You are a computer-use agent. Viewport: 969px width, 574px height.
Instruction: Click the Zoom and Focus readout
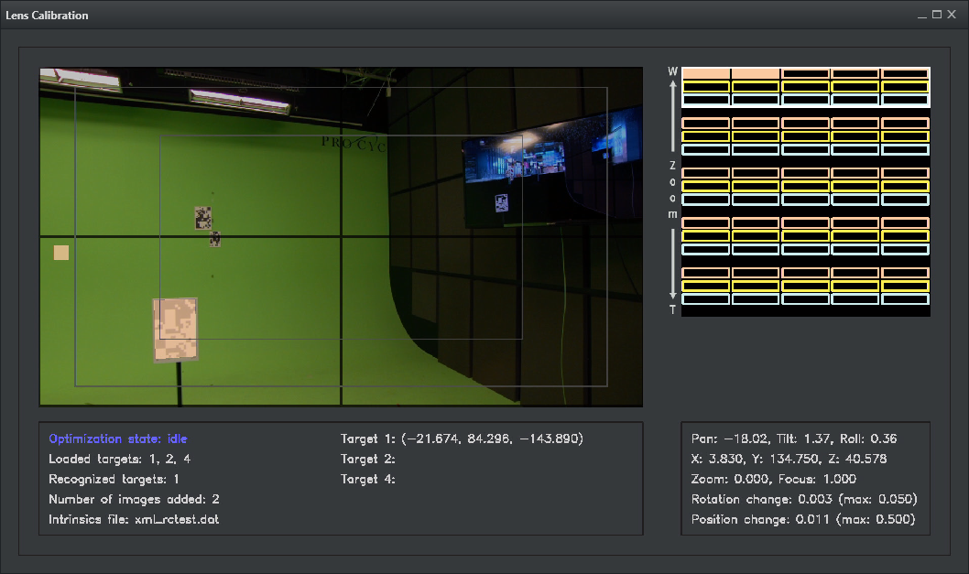[774, 479]
